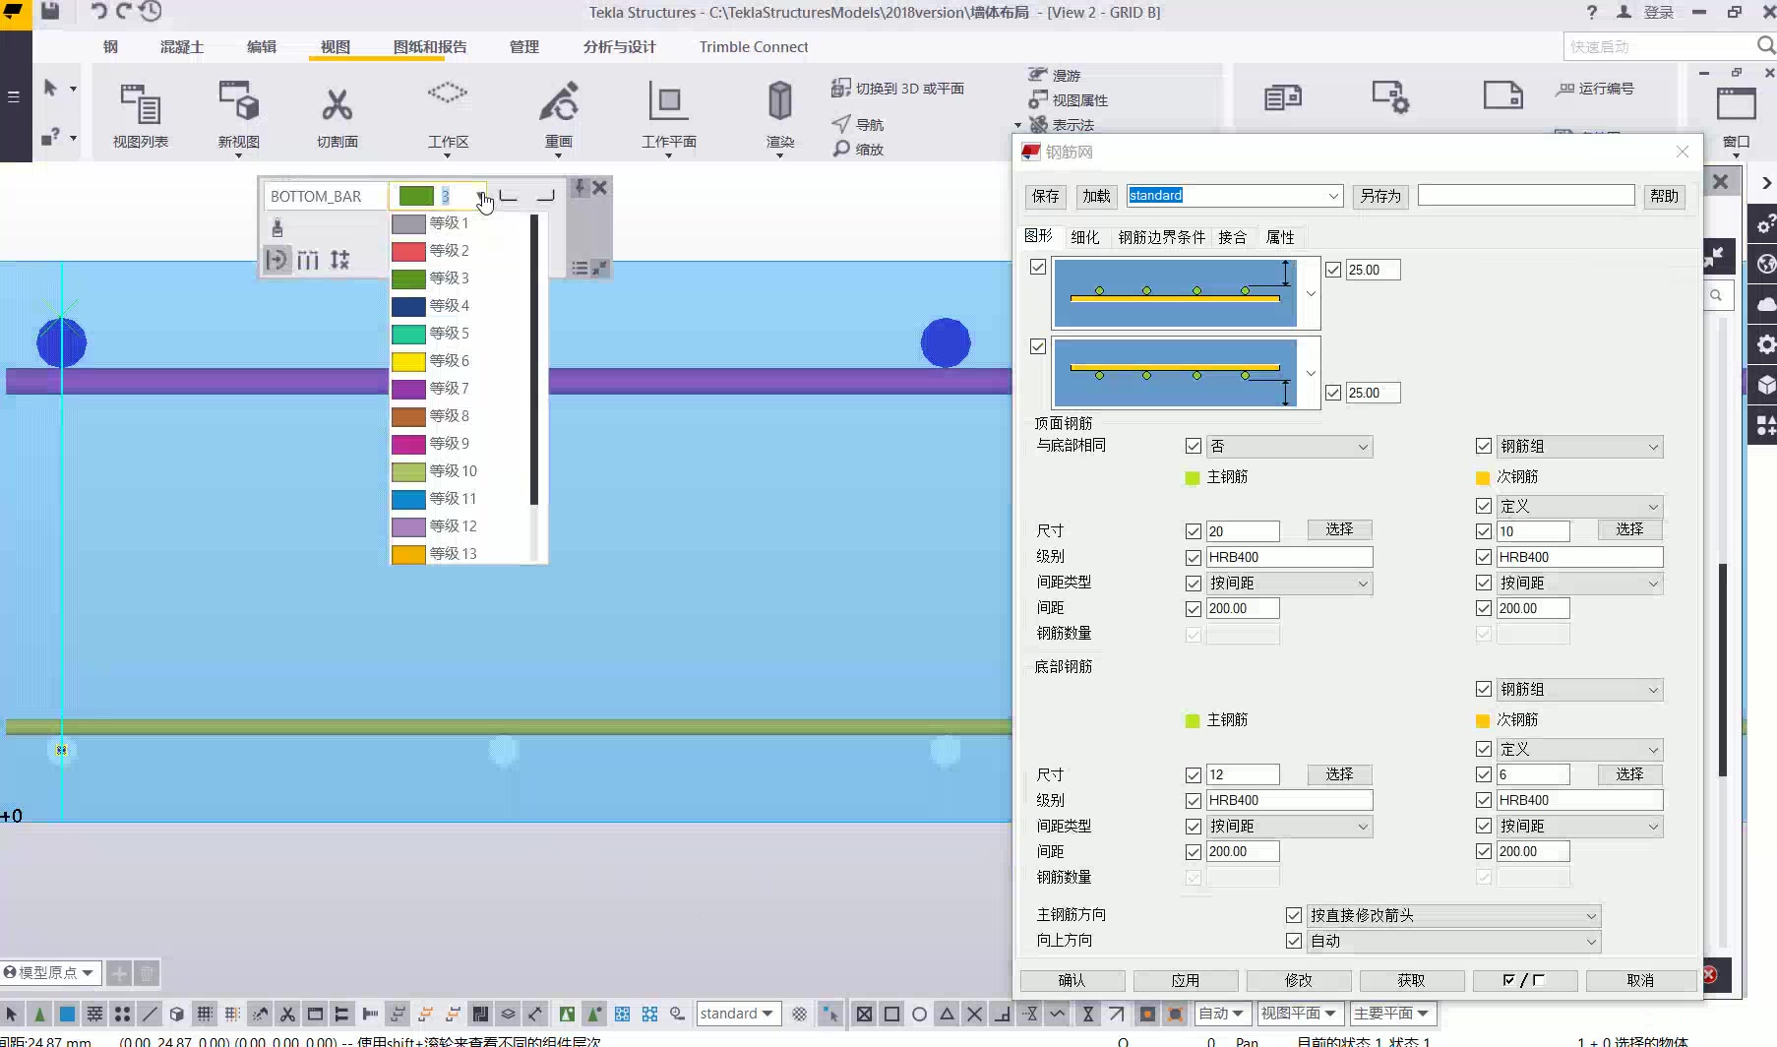Click the 修改 button
The height and width of the screenshot is (1047, 1777).
point(1298,980)
